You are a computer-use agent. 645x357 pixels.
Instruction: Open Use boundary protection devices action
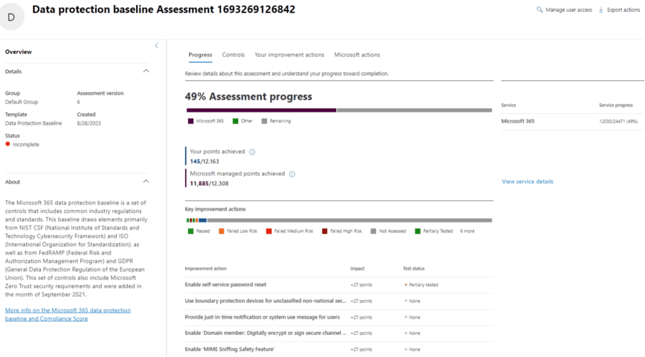(x=265, y=301)
